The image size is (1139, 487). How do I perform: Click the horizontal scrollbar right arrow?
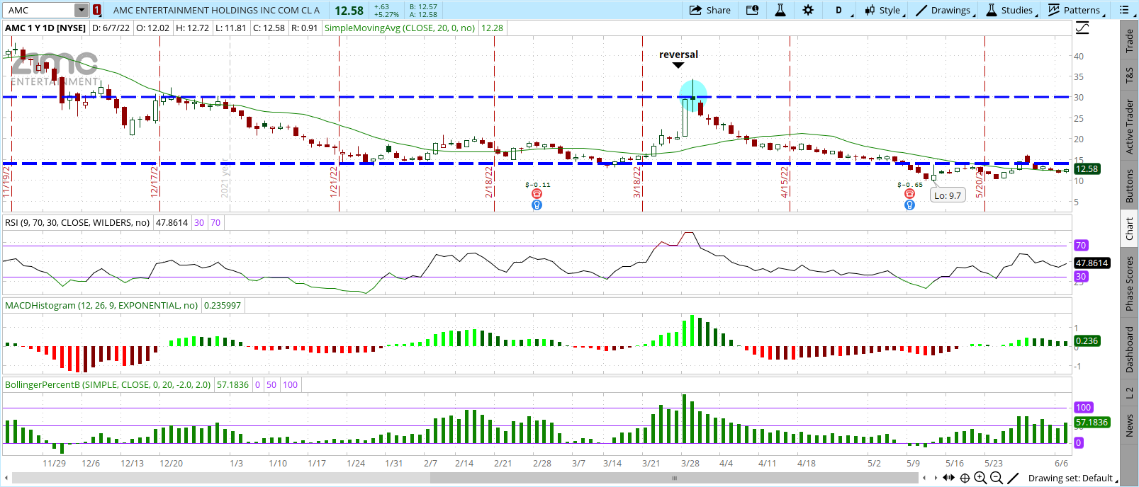point(936,478)
